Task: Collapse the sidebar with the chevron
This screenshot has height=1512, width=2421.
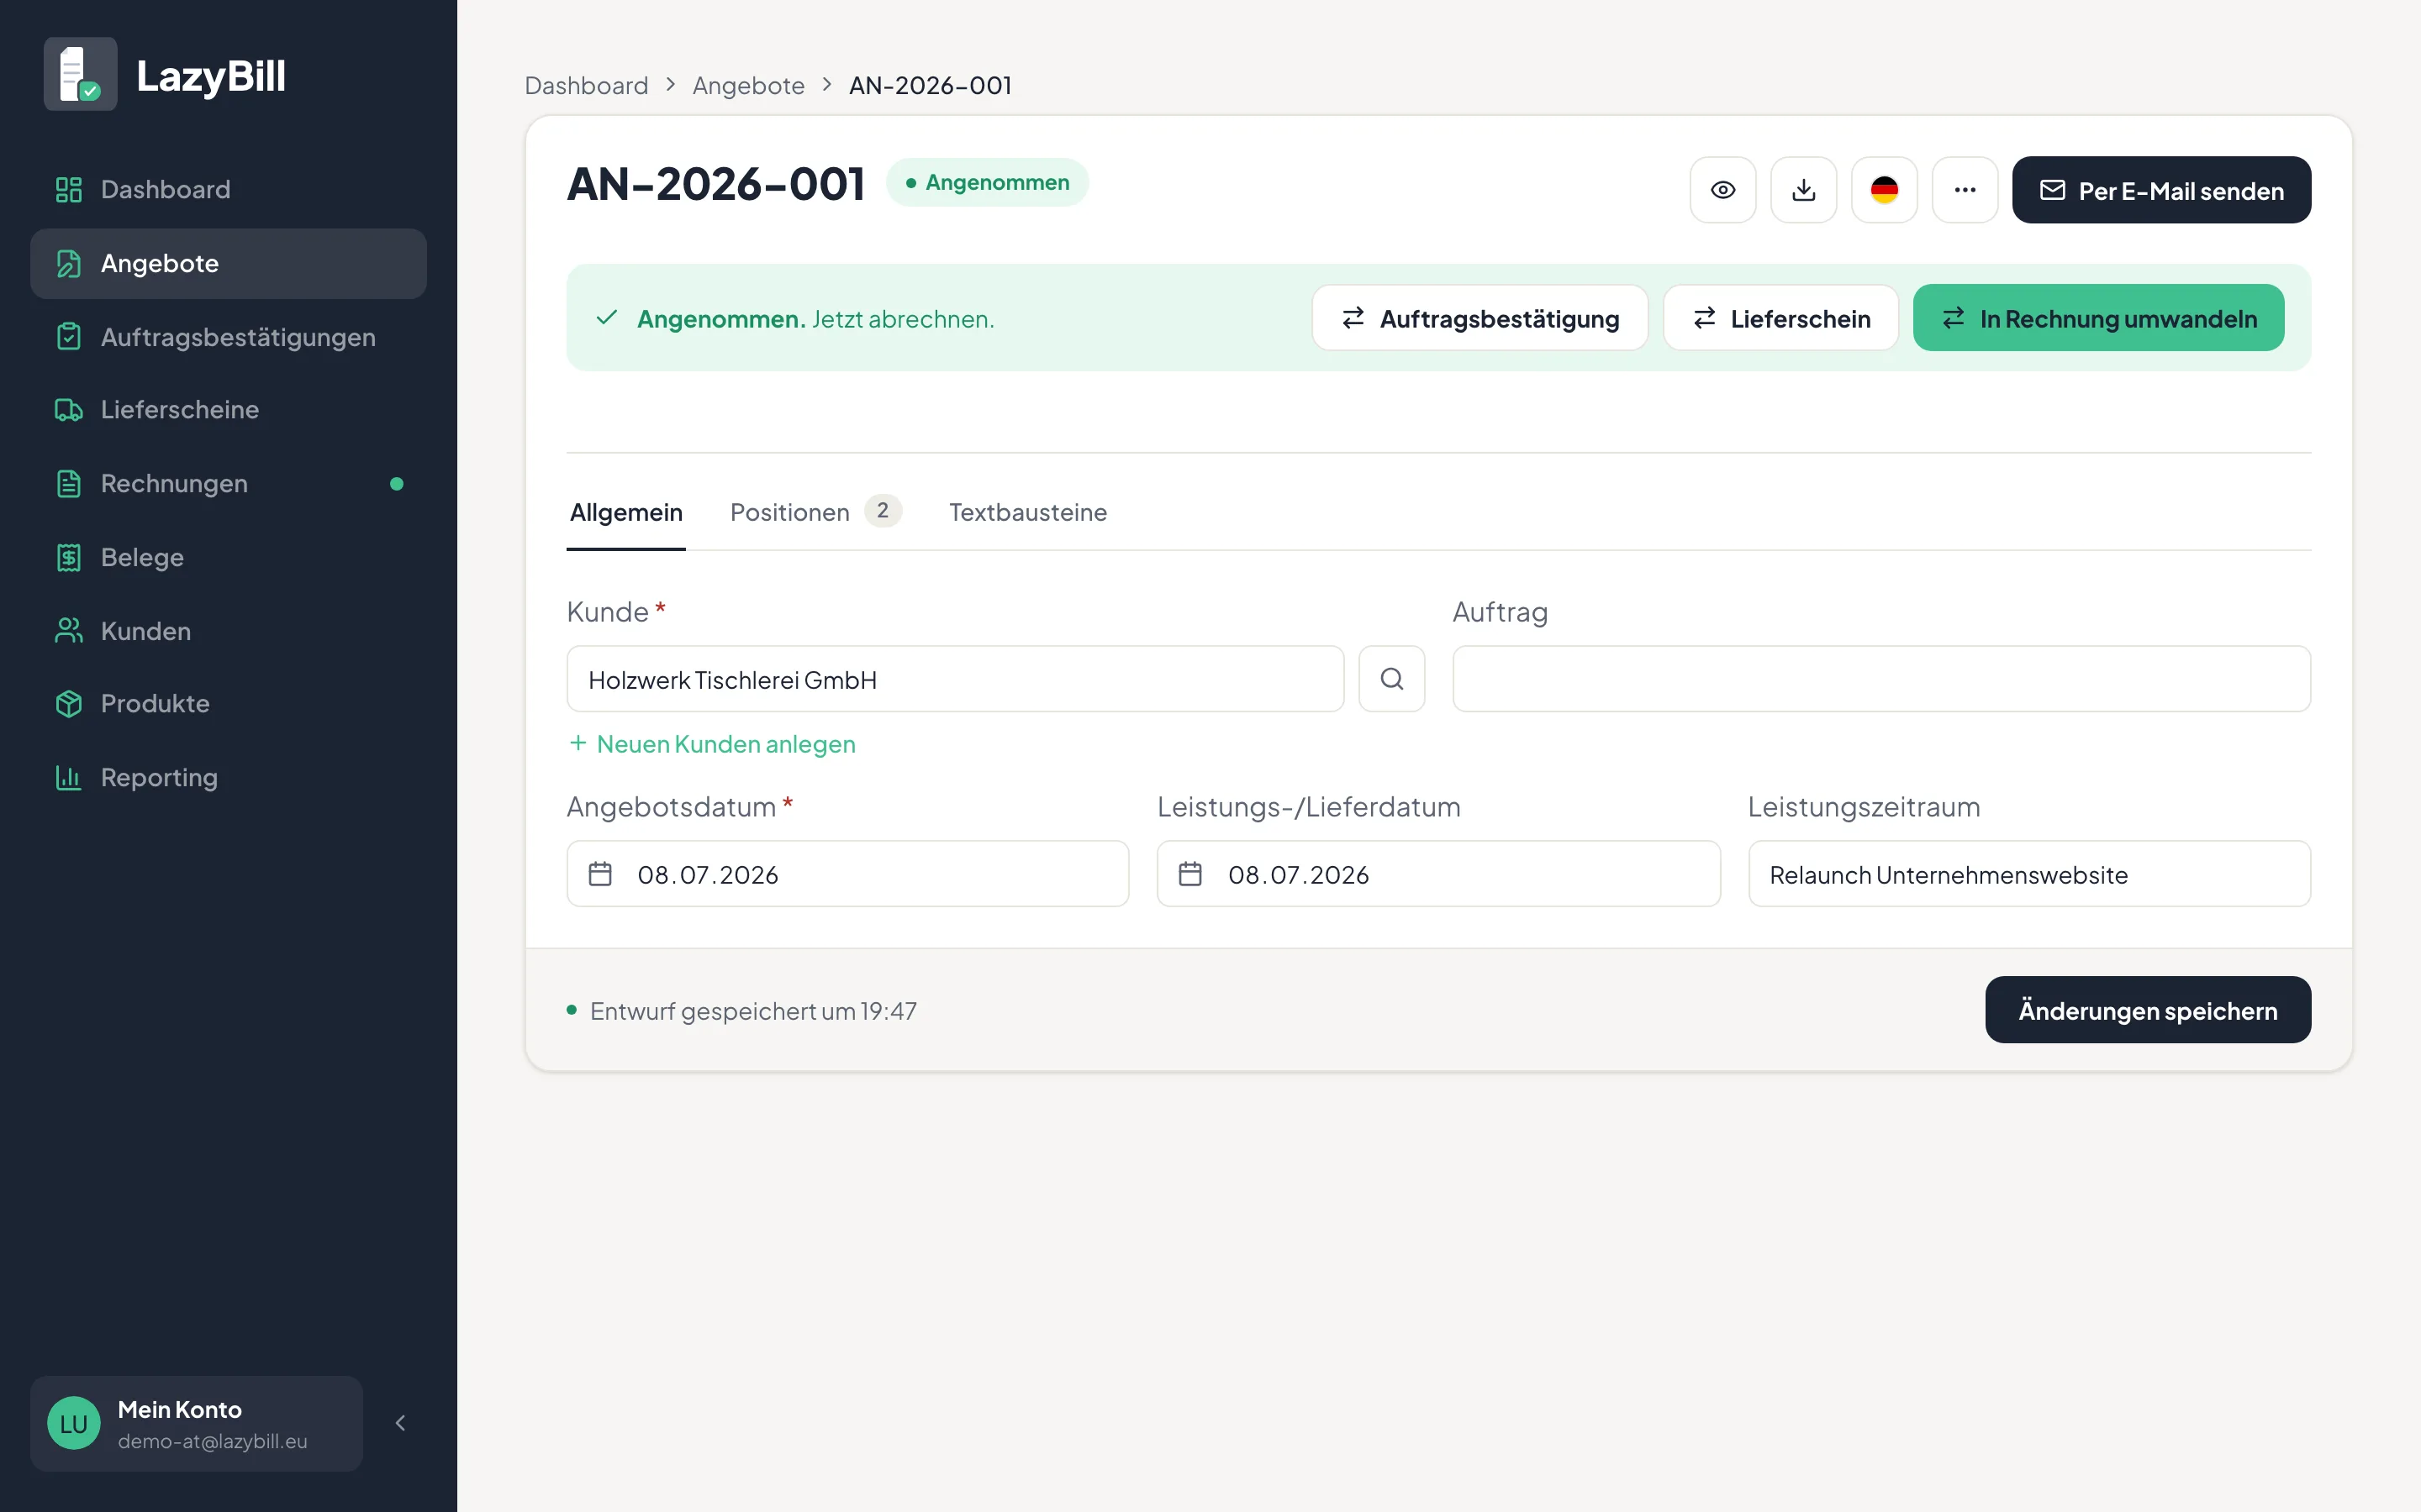Action: click(400, 1423)
